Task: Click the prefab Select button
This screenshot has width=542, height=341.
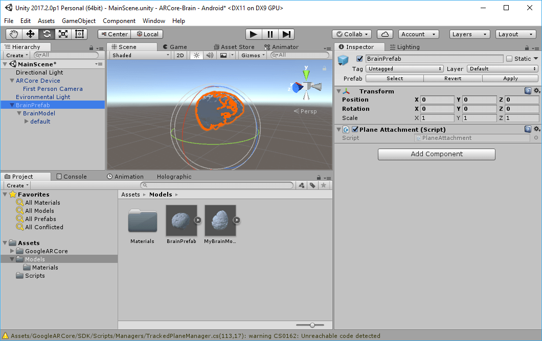Action: pyautogui.click(x=395, y=78)
